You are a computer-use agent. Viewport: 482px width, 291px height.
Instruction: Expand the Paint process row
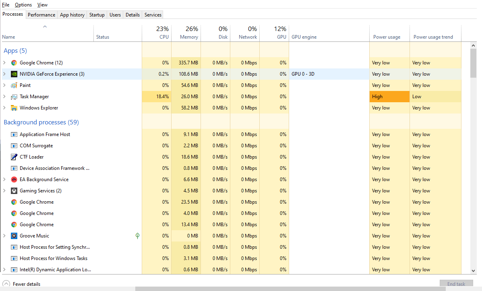point(4,85)
